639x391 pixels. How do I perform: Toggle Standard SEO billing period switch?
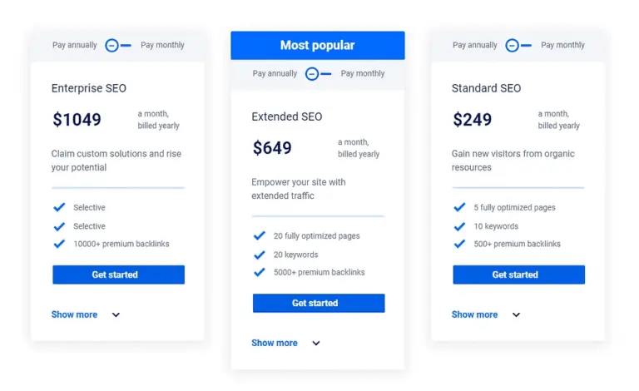[518, 45]
